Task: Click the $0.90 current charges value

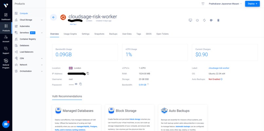Action: pyautogui.click(x=201, y=54)
